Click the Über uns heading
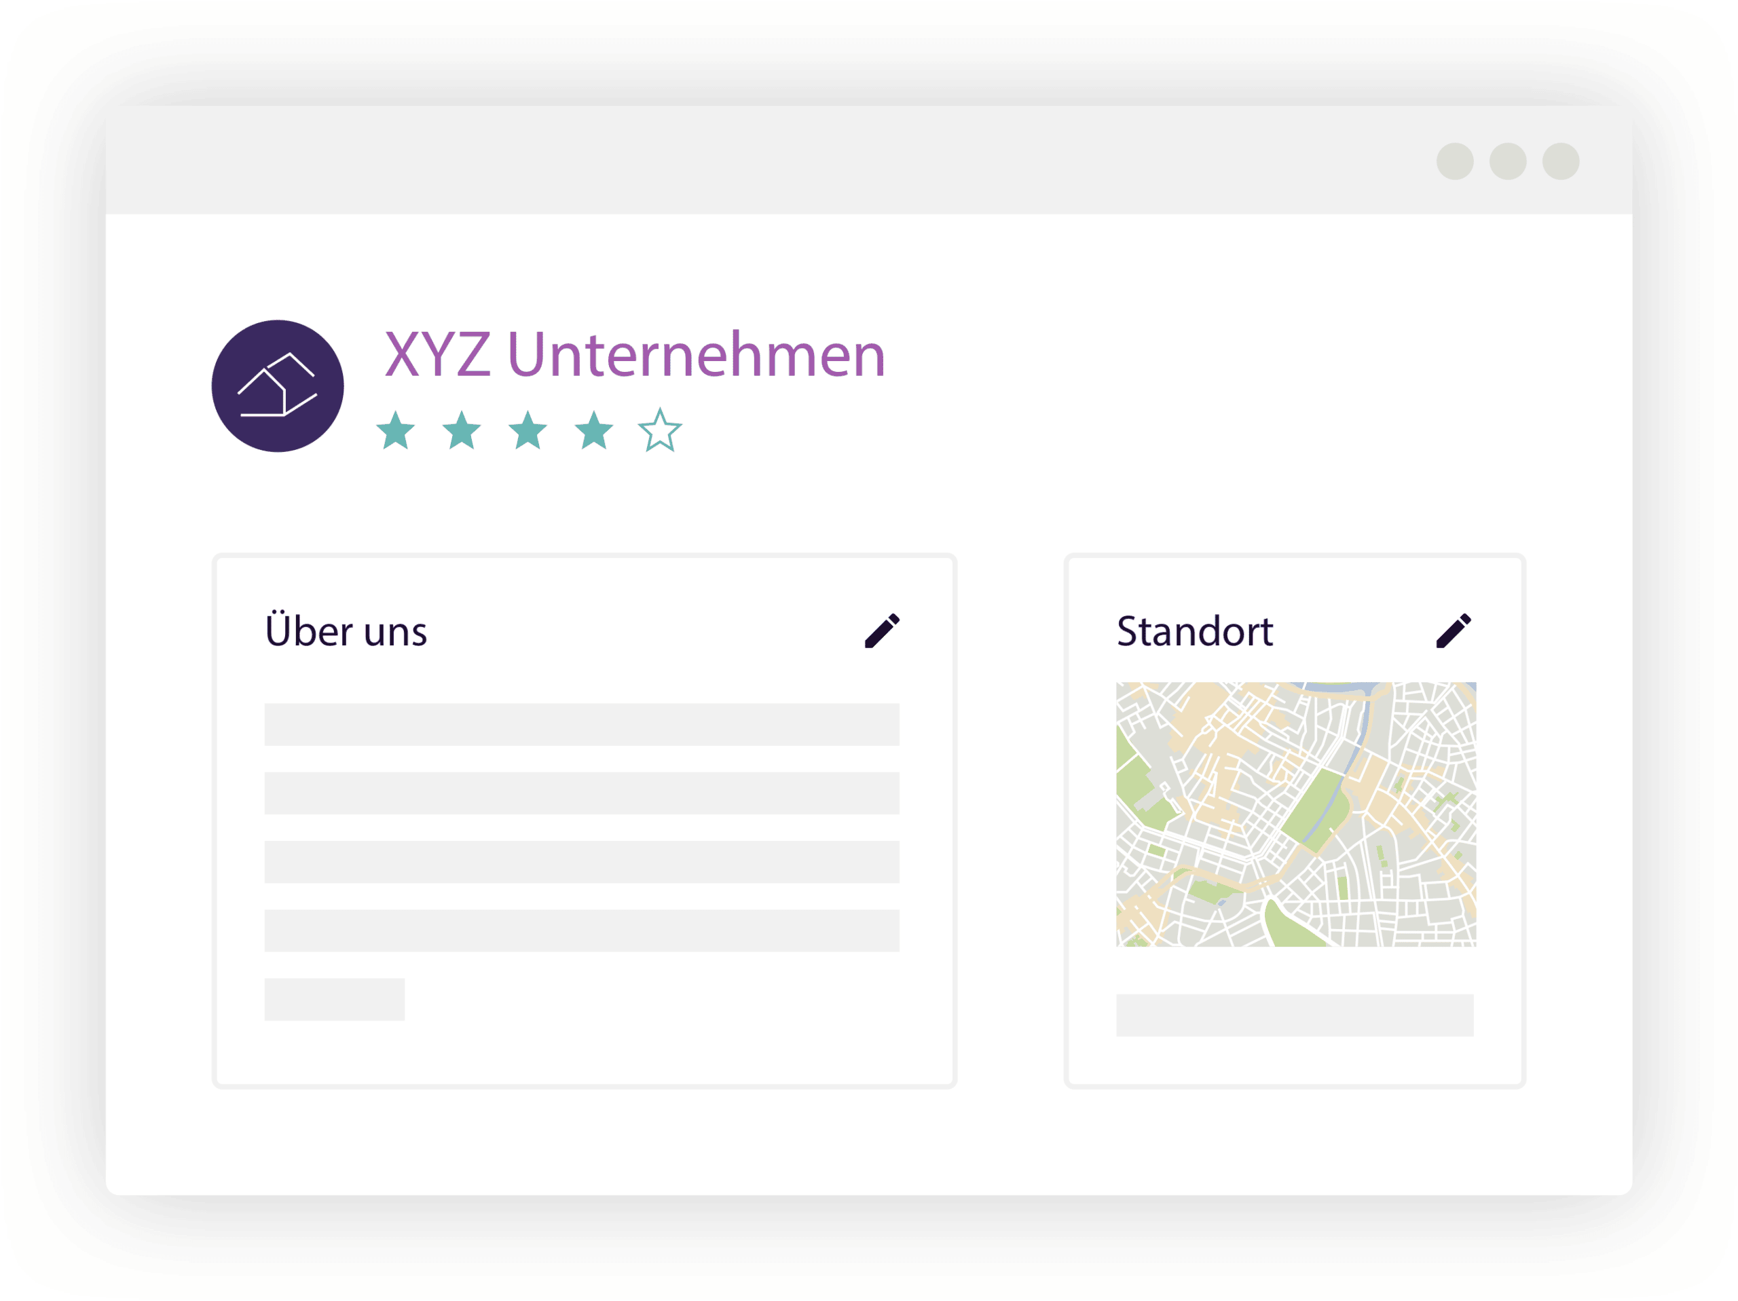Image resolution: width=1738 pixels, height=1301 pixels. click(346, 629)
